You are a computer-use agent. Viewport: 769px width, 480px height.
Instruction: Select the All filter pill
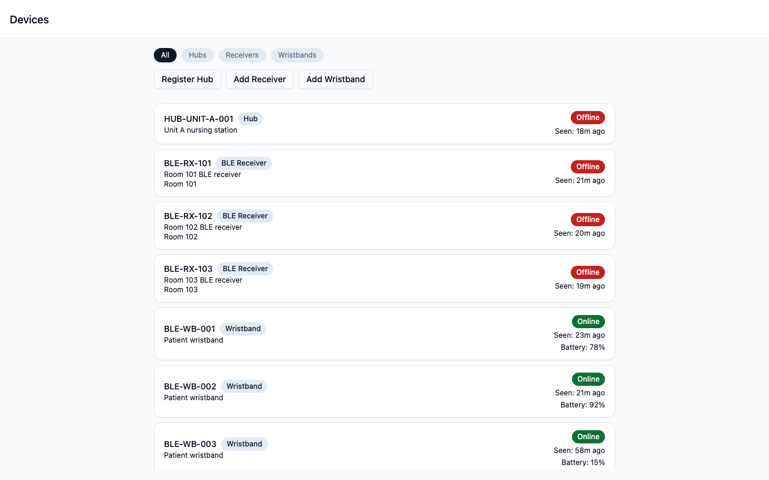click(x=165, y=55)
